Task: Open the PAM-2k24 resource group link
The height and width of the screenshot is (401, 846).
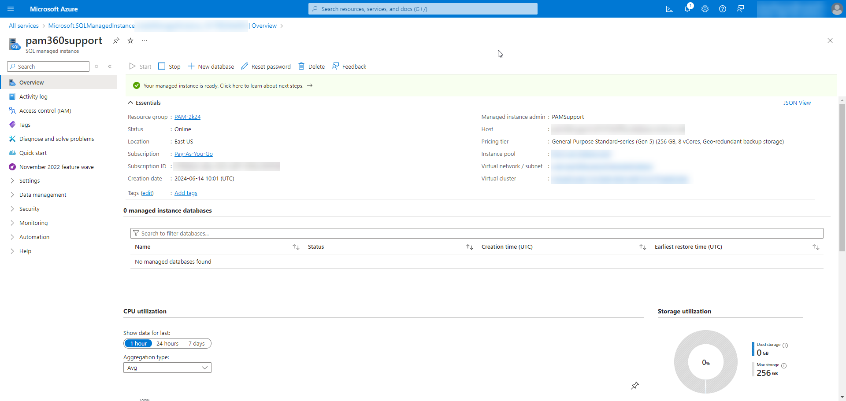Action: point(188,117)
